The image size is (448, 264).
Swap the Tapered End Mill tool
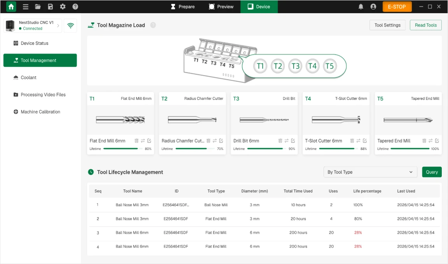[x=430, y=141]
